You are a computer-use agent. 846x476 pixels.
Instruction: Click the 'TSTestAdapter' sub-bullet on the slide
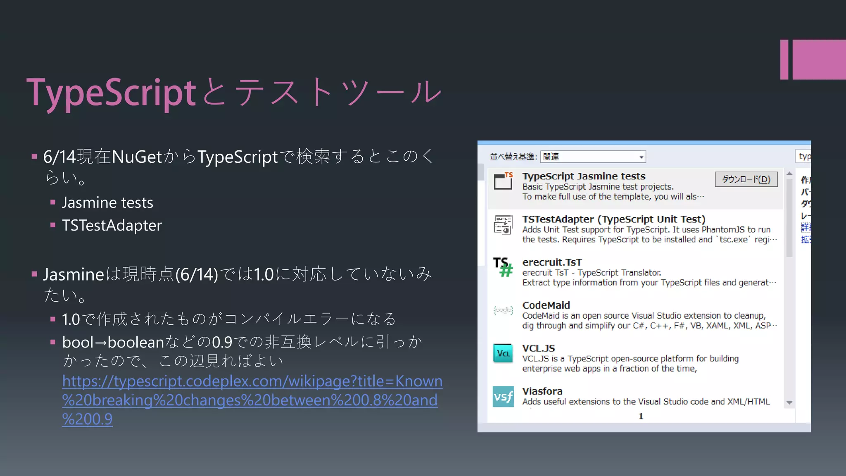click(112, 226)
